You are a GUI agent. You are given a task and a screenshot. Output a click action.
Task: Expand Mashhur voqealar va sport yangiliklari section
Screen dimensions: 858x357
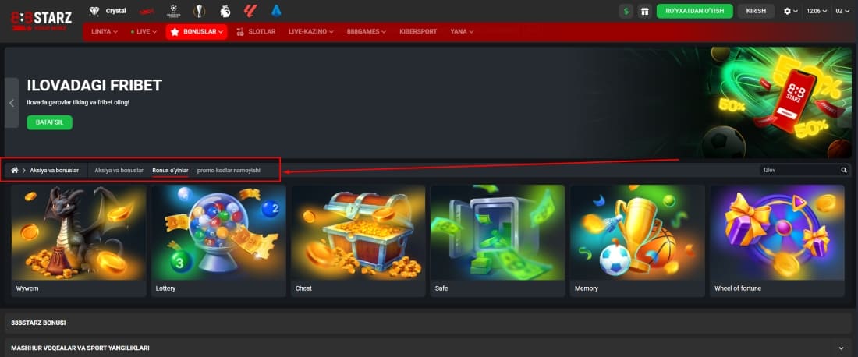click(428, 348)
